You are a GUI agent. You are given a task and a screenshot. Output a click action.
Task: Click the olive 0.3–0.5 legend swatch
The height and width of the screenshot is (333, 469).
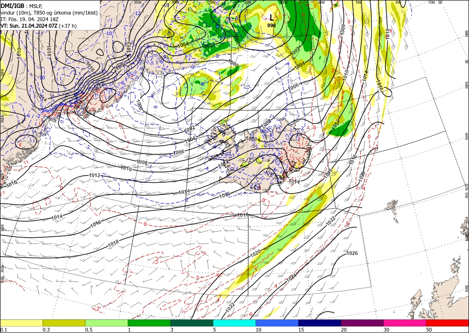pos(64,323)
